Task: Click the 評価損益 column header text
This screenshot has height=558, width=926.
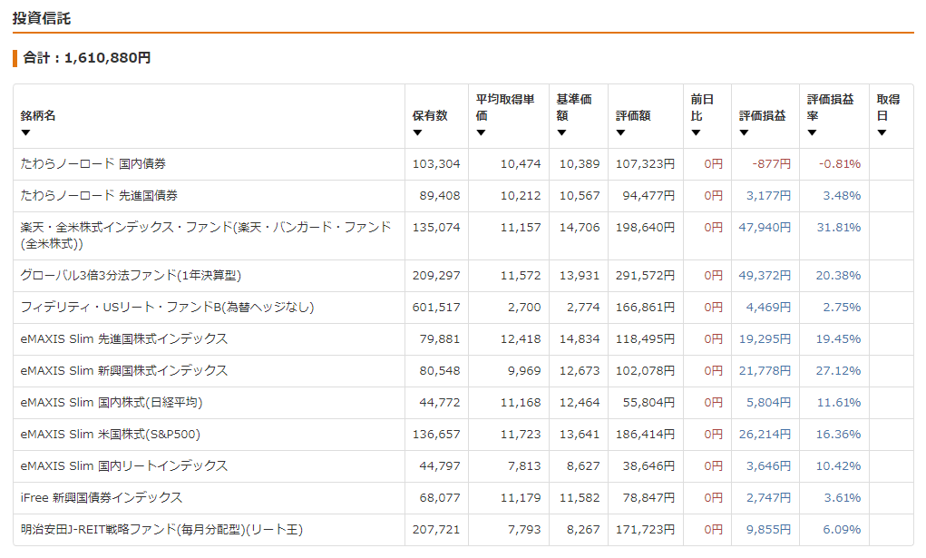Action: click(763, 116)
